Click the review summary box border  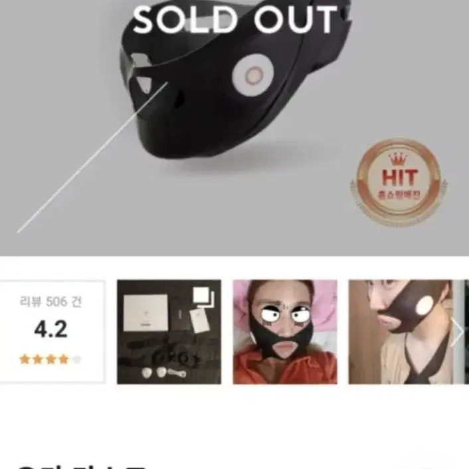tap(51, 331)
